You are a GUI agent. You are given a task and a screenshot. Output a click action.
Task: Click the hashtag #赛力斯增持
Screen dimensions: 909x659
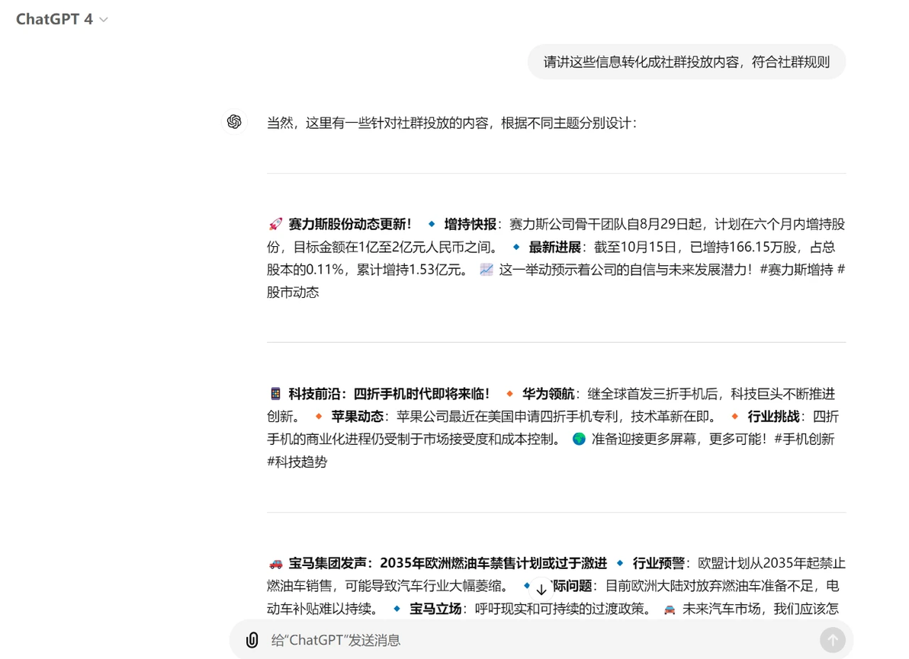click(x=796, y=269)
